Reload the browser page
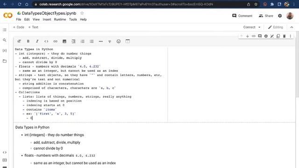 [x=20, y=4]
